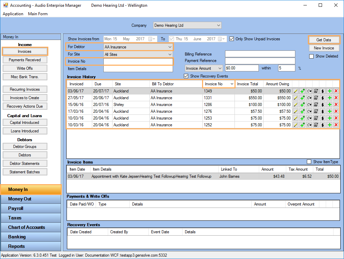This screenshot has width=344, height=259.
Task: Focus the Payment Reference field
Action: pyautogui.click(x=260, y=61)
